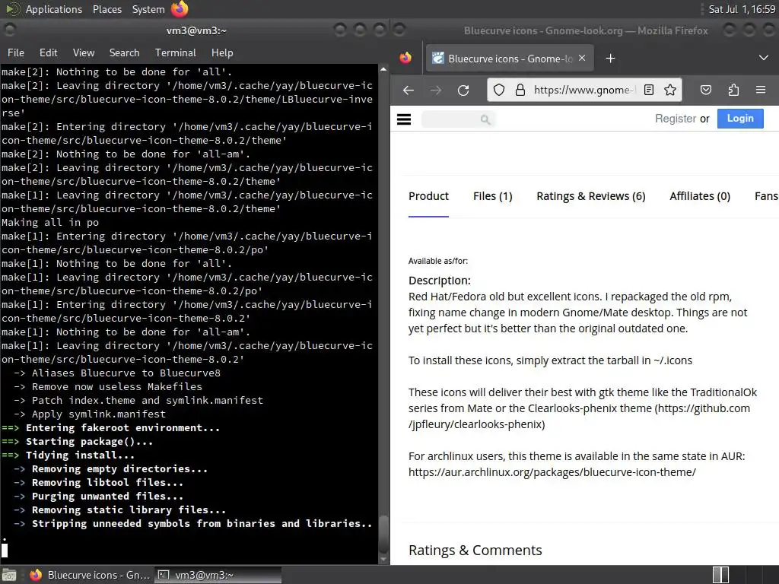Click the 'To install these icons' line
The width and height of the screenshot is (779, 584).
point(550,360)
